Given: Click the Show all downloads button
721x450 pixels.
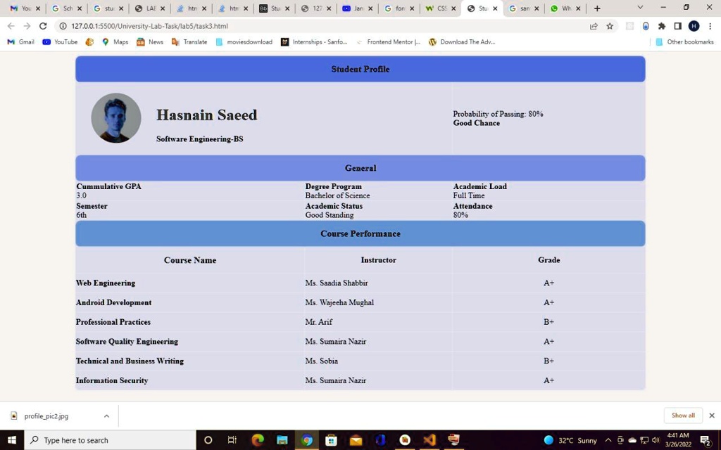Looking at the screenshot, I should point(682,416).
